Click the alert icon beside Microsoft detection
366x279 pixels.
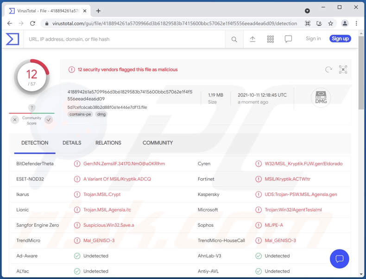(x=259, y=210)
